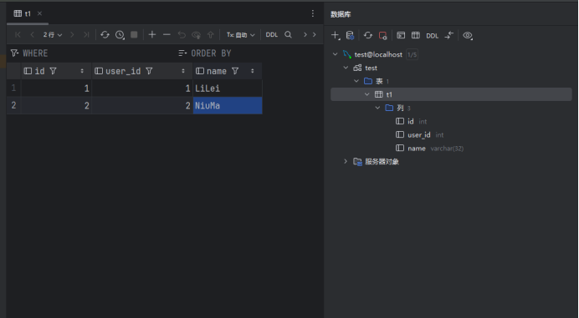Select user_id cell in LiLei row

(x=142, y=88)
